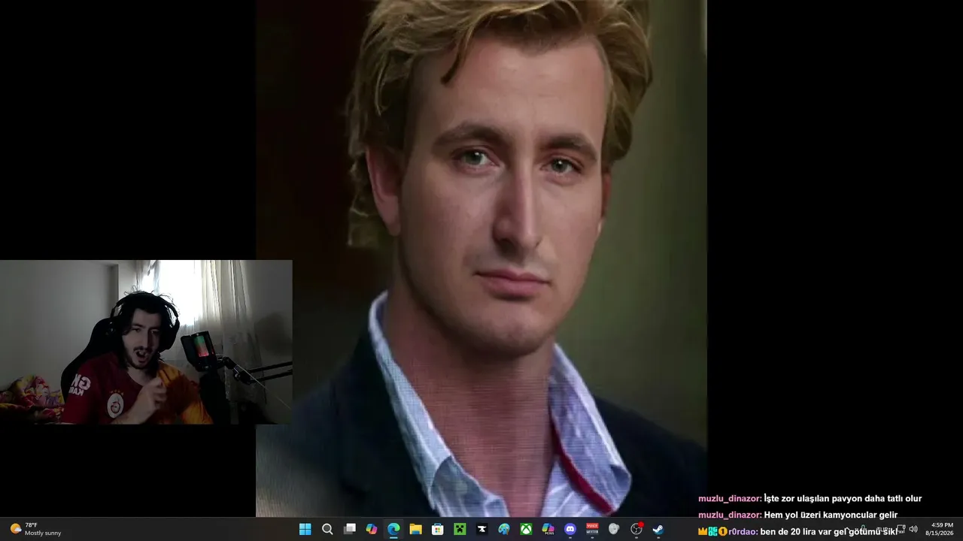Click username r0rdao in chat overlay
The width and height of the screenshot is (963, 541).
point(743,531)
